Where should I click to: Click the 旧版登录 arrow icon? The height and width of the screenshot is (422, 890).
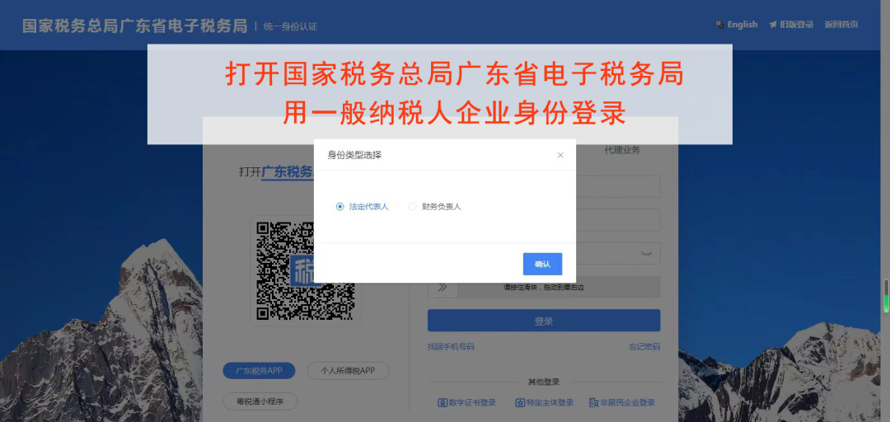click(772, 25)
